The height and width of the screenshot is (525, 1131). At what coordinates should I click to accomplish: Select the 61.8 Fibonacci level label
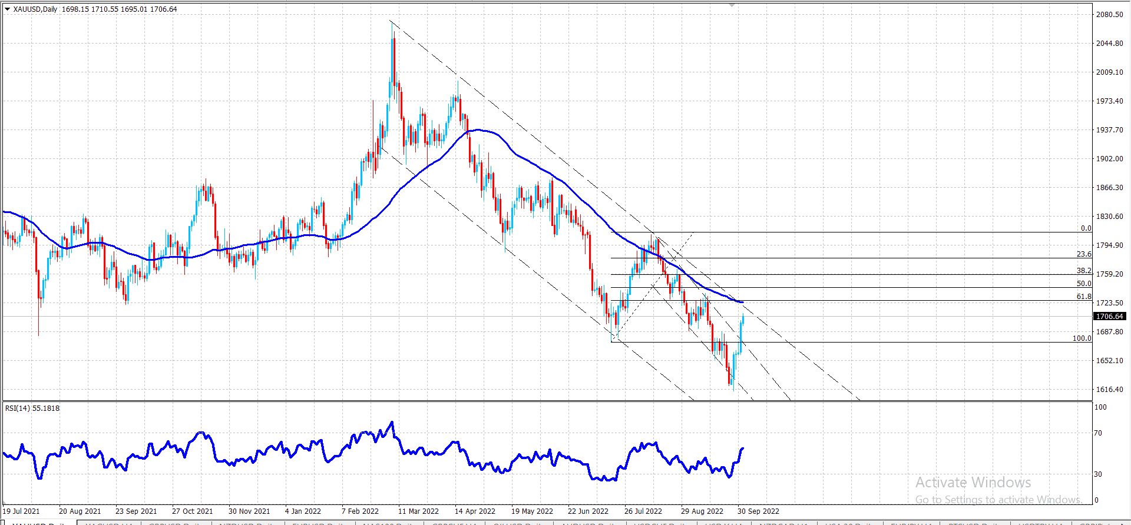pyautogui.click(x=1084, y=297)
